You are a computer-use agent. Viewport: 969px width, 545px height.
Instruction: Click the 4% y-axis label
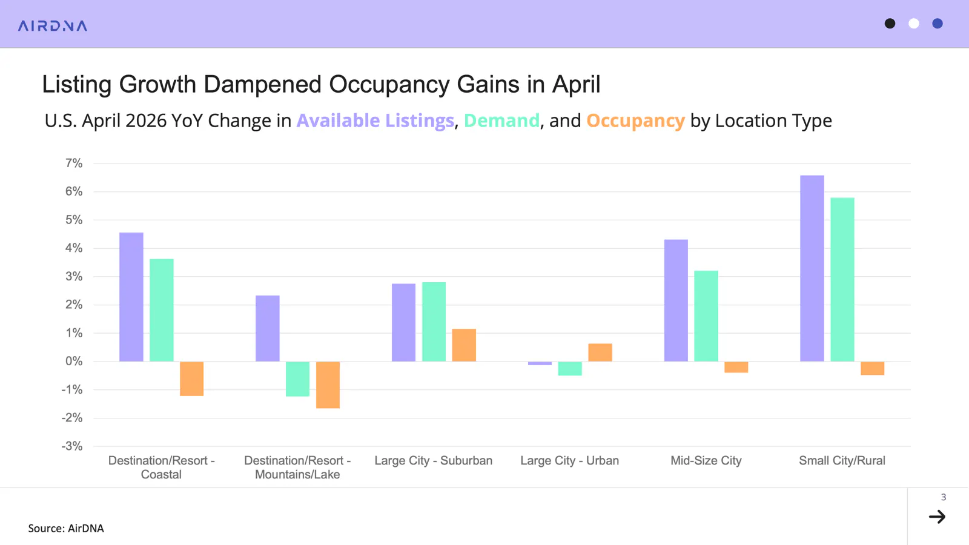tap(74, 248)
